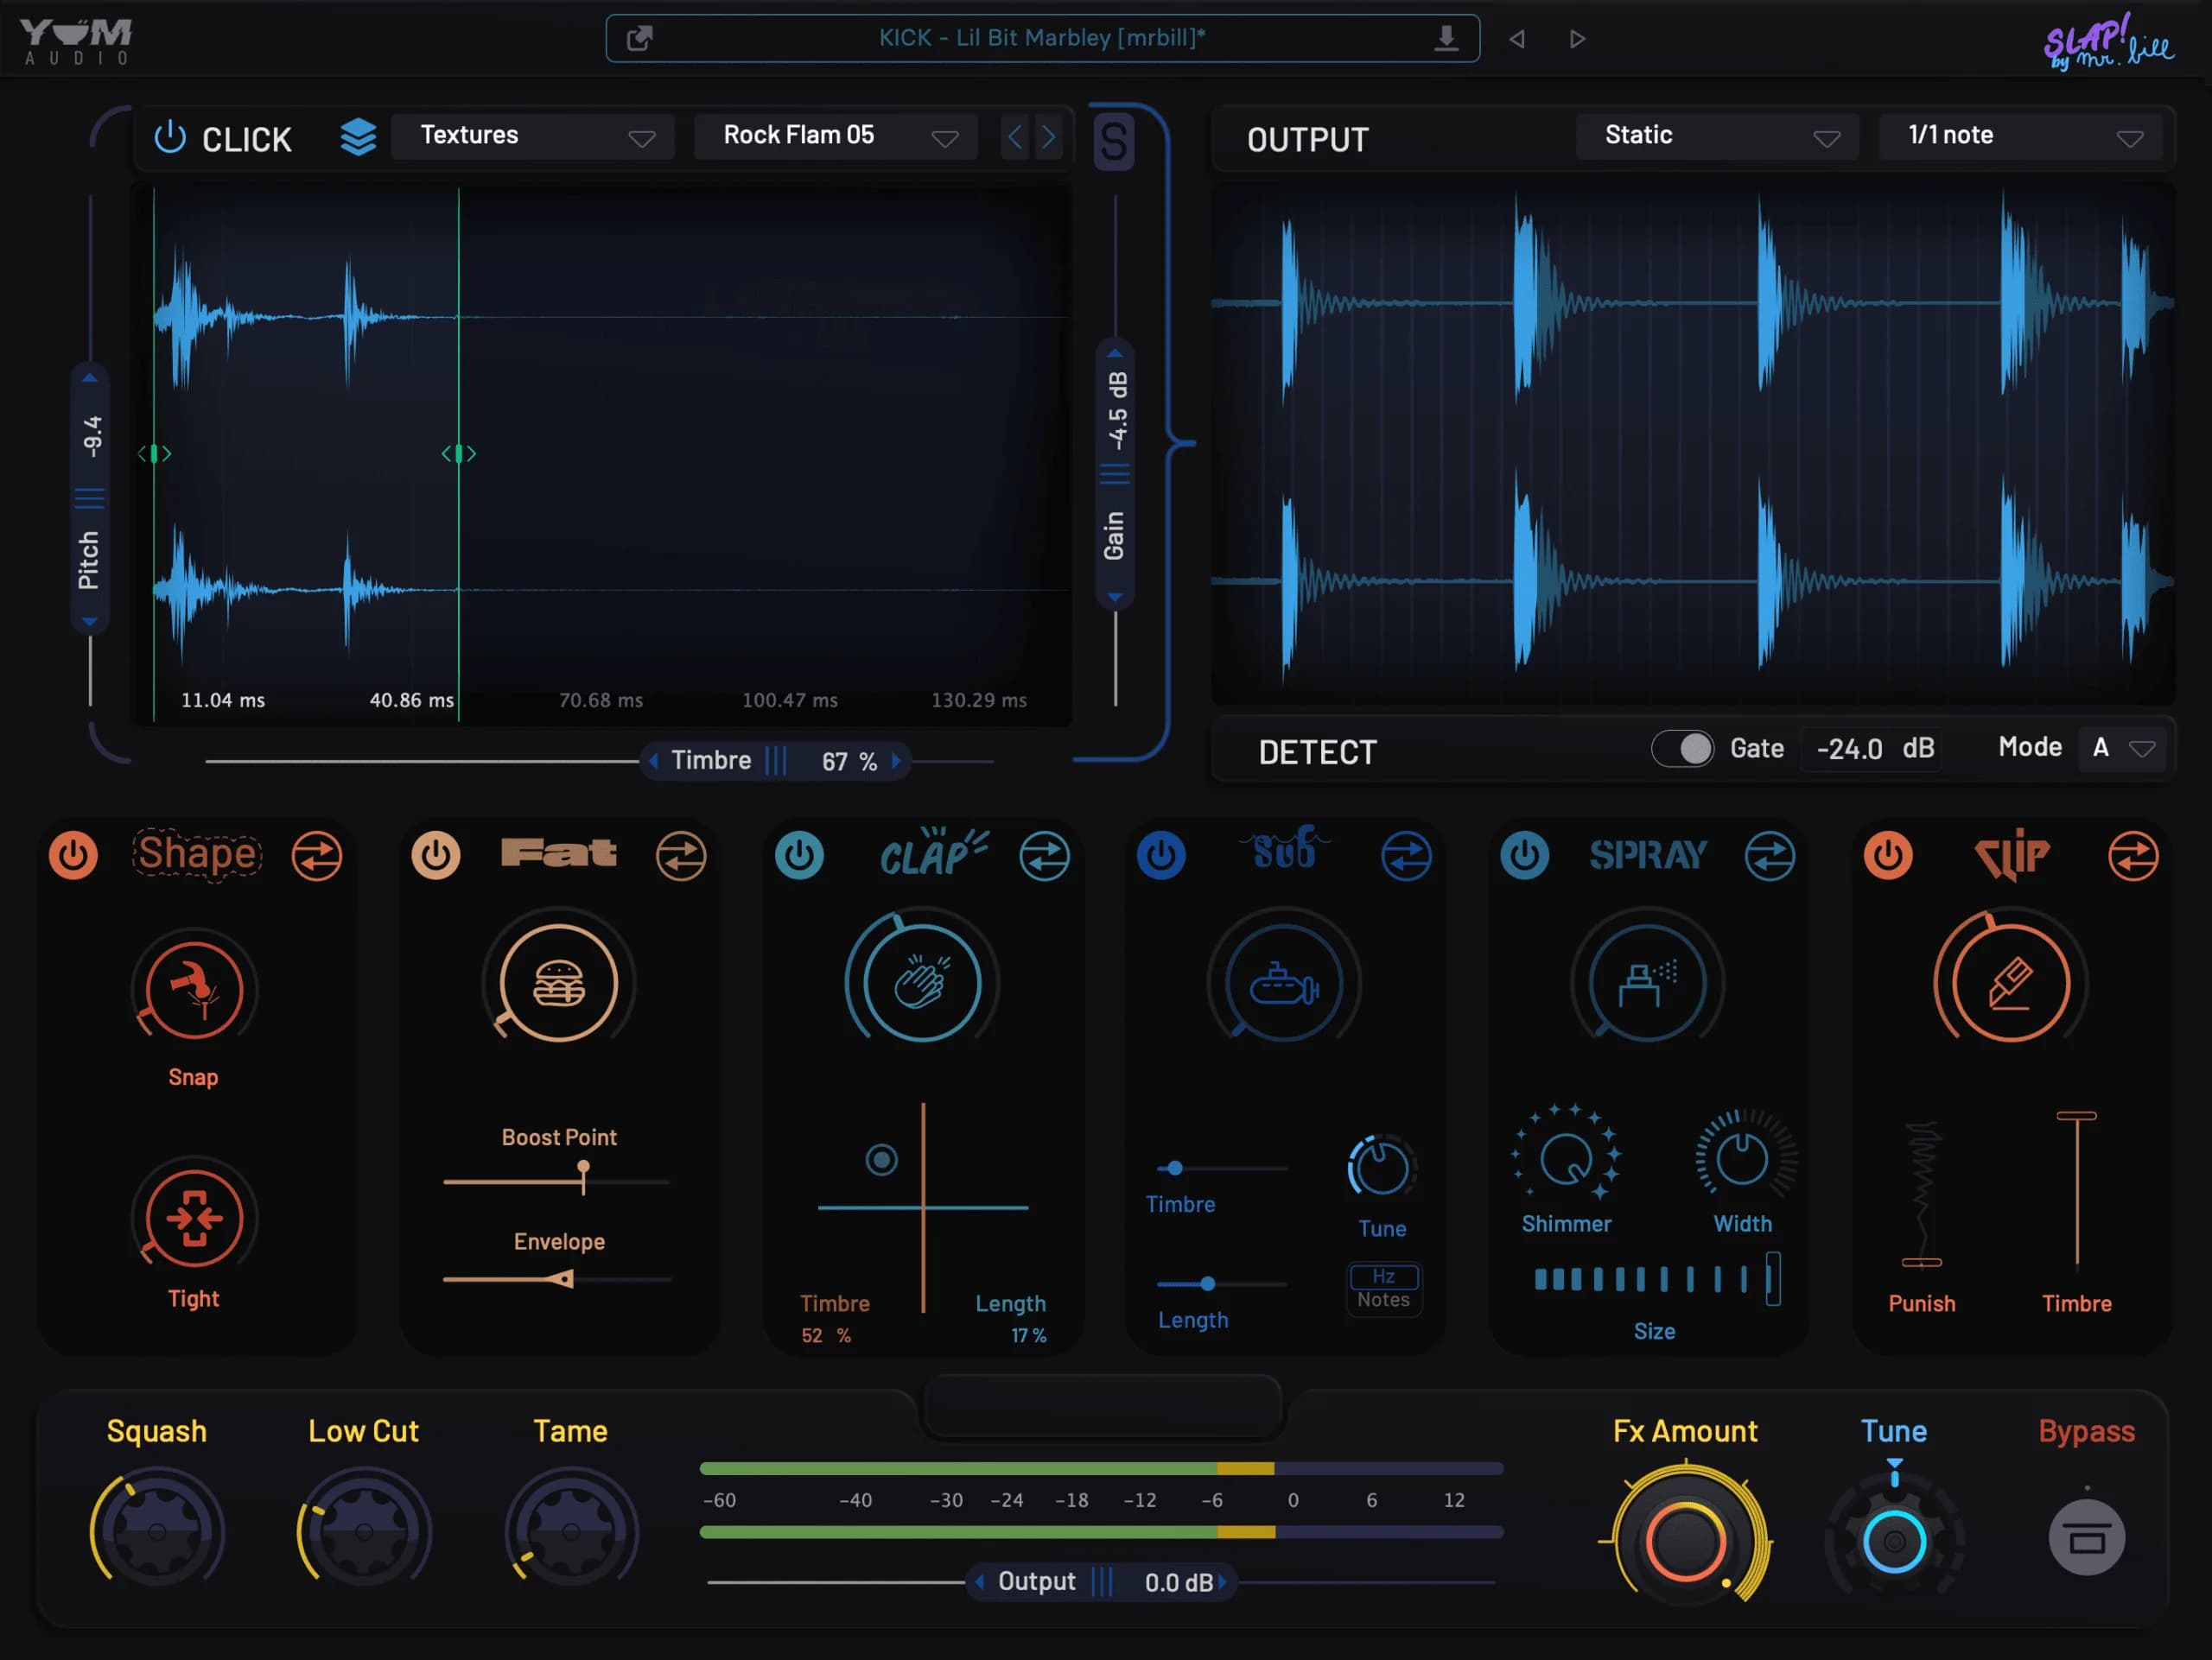The width and height of the screenshot is (2212, 1660).
Task: Go to the next preset arrow
Action: [1577, 39]
